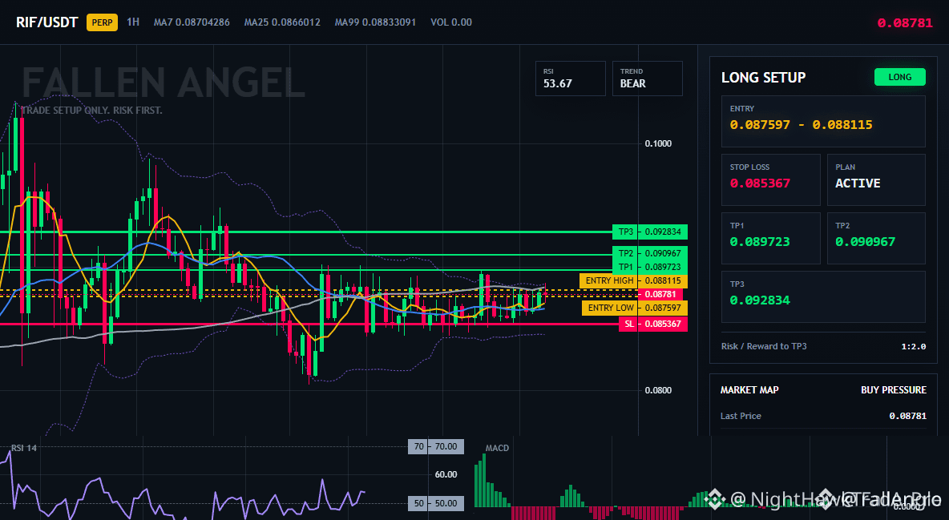
Task: Click the MA7 0.08704286 indicator label
Action: point(192,22)
